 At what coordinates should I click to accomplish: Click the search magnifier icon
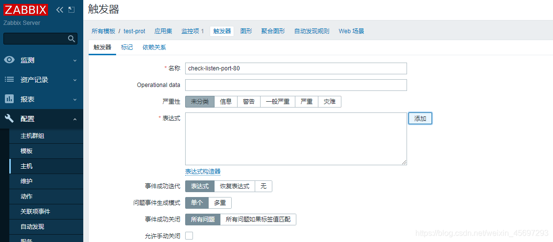tap(72, 39)
